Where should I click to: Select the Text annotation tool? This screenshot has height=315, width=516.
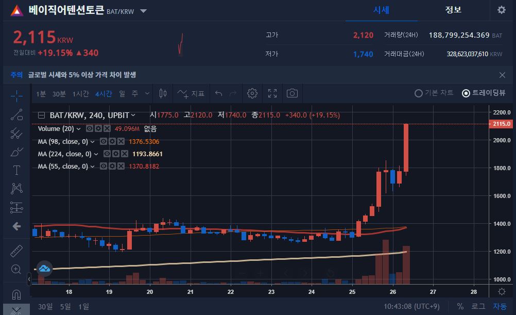coord(16,170)
